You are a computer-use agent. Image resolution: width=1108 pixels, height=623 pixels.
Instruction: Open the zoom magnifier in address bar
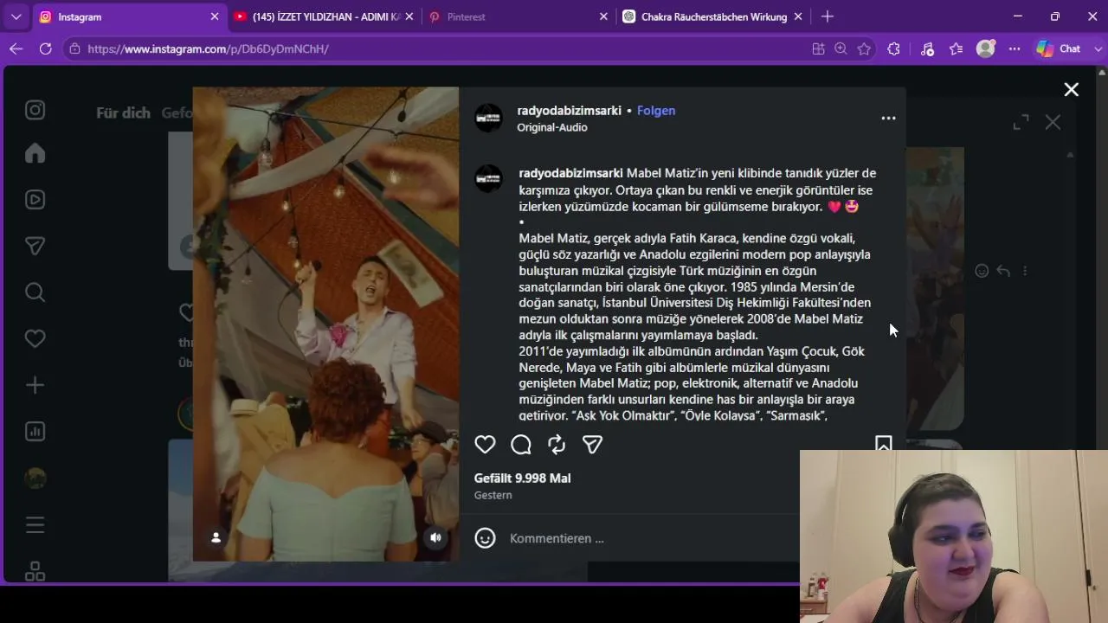click(841, 49)
